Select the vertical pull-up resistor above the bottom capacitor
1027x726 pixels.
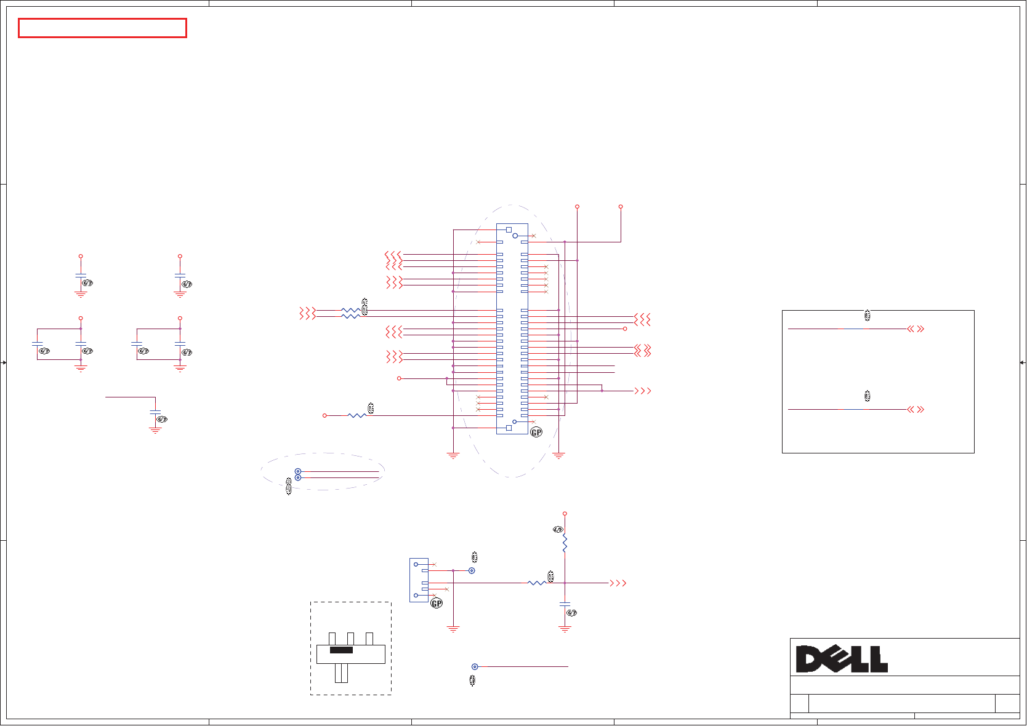(x=565, y=543)
